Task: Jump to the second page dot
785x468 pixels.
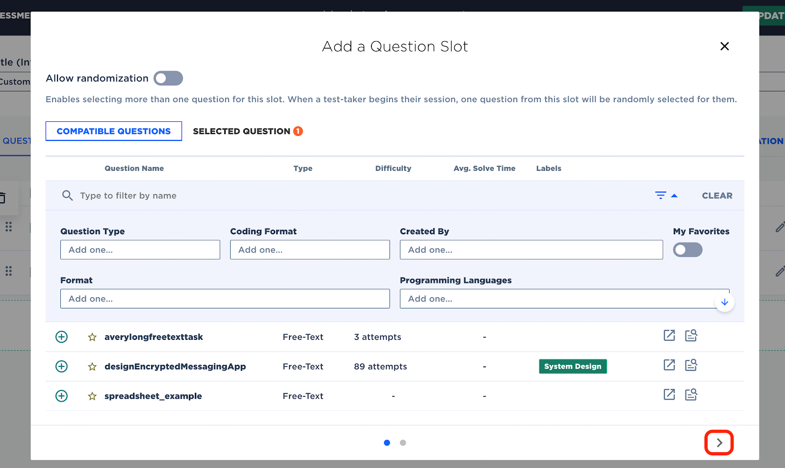Action: (x=403, y=443)
